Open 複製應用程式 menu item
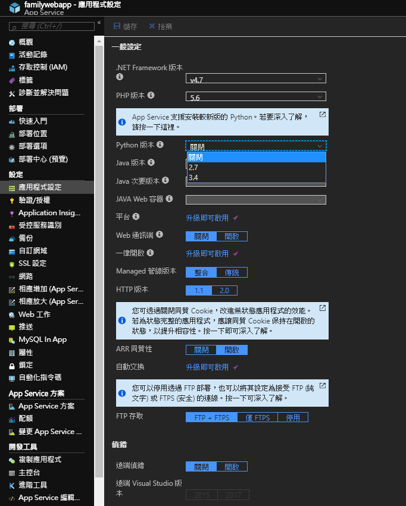The image size is (406, 506). tap(47, 460)
